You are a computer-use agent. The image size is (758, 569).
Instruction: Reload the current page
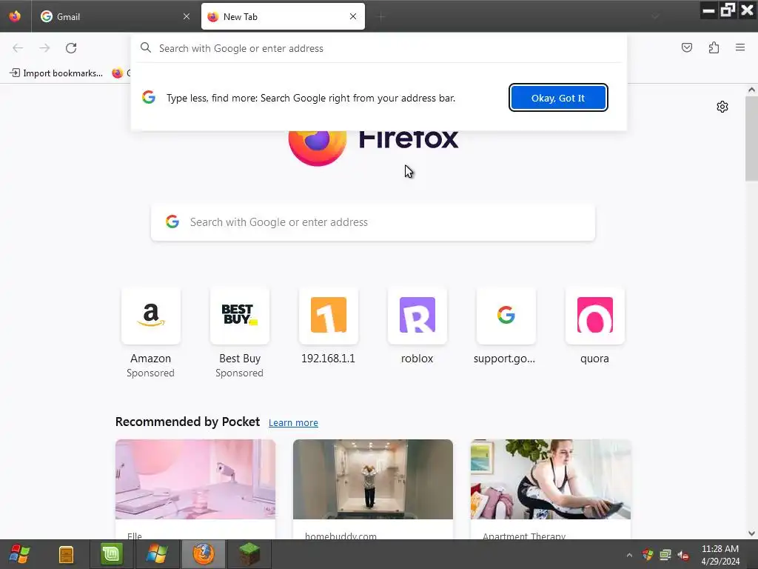pos(71,48)
